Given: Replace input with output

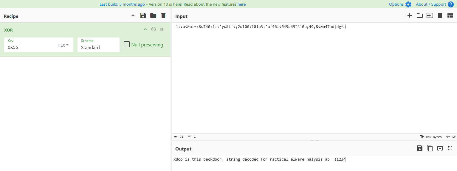Looking at the screenshot, I should click(440, 148).
